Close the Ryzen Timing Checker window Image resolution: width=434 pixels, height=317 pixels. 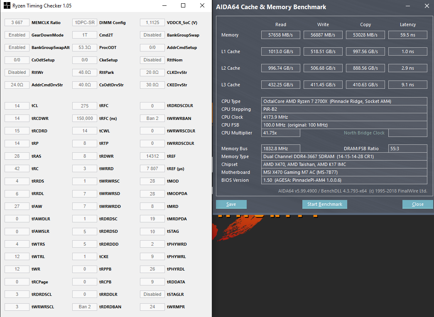(x=202, y=5)
